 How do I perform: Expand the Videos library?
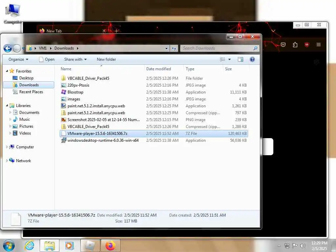pos(10,133)
